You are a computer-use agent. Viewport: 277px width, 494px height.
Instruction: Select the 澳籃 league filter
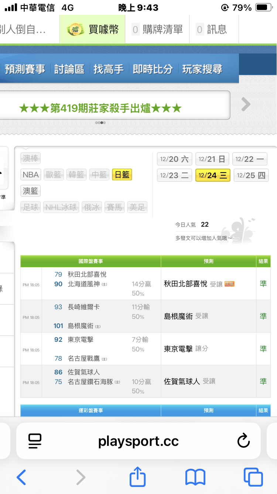pos(30,191)
